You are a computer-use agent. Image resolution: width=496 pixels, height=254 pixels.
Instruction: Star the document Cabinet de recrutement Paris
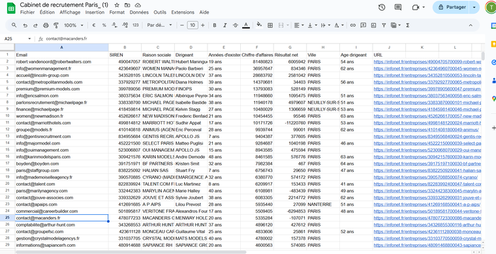point(117,5)
